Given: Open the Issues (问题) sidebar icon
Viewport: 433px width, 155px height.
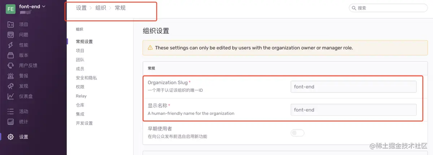Looking at the screenshot, I should [x=11, y=35].
